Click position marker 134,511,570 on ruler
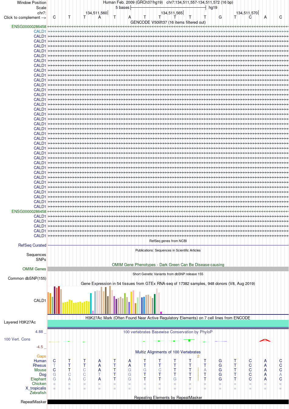289x409 pixels. tap(247, 13)
